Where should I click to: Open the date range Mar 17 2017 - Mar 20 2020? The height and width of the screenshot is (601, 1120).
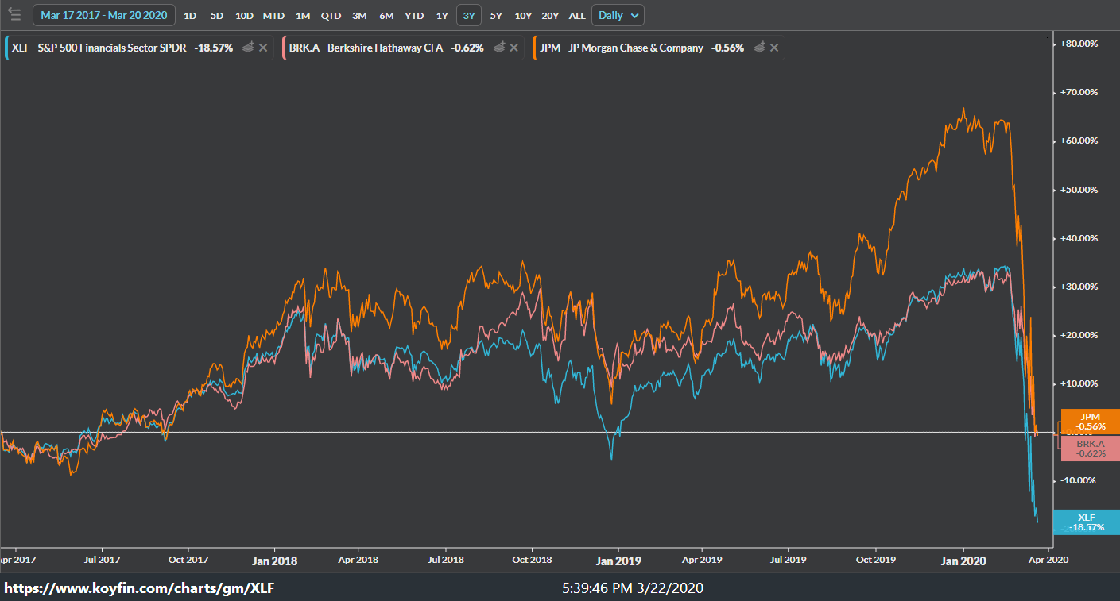[x=104, y=15]
